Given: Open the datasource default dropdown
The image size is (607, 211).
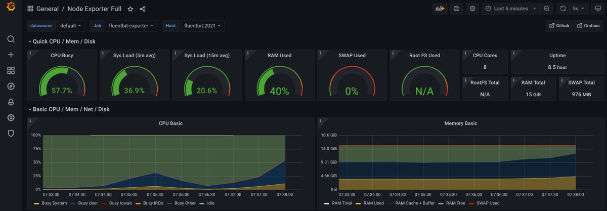Looking at the screenshot, I should (70, 26).
